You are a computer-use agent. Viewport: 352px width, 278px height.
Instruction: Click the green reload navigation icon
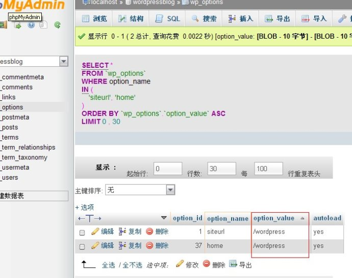coord(57,25)
